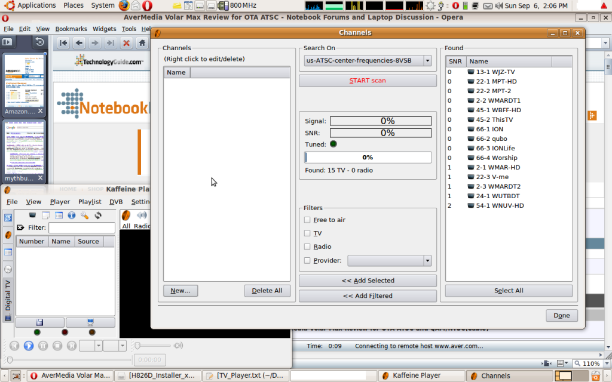Open the Playlist menu in Kaffeine
Image resolution: width=612 pixels, height=382 pixels.
[x=90, y=202]
